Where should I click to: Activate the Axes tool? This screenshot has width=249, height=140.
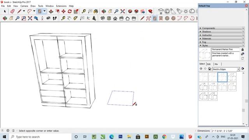88,18
